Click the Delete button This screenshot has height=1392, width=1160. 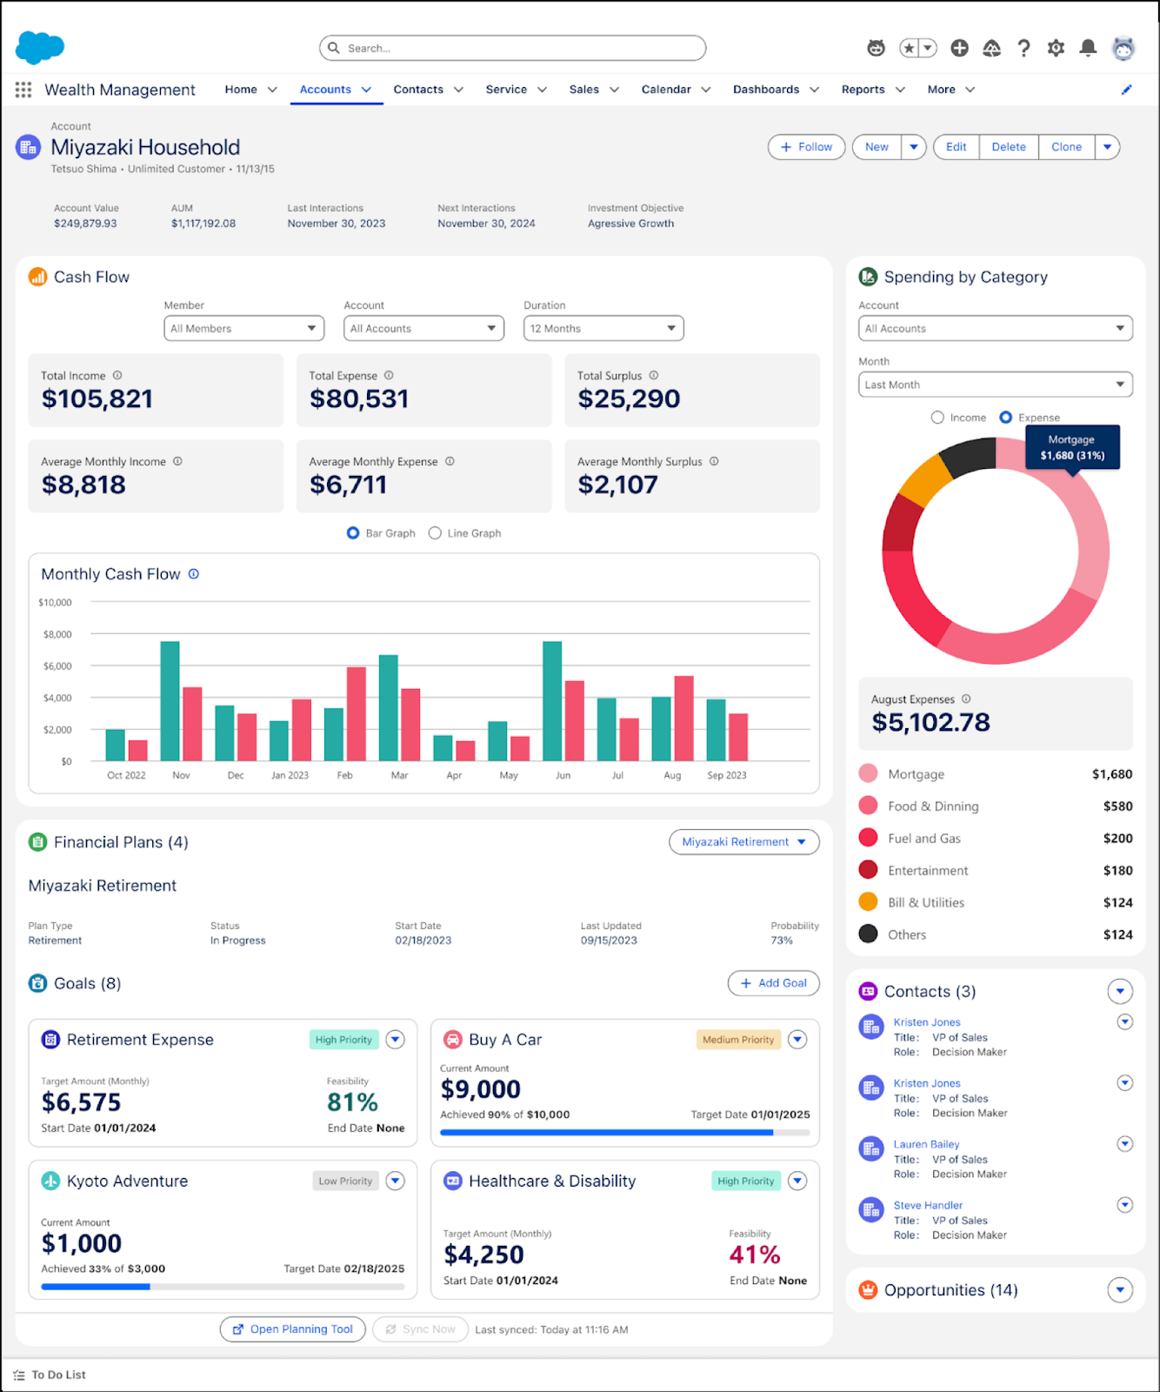(x=1009, y=147)
